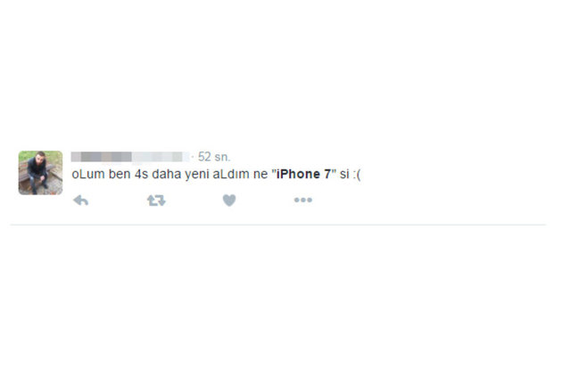Retweet the iPhone 7 tweet

pyautogui.click(x=156, y=201)
